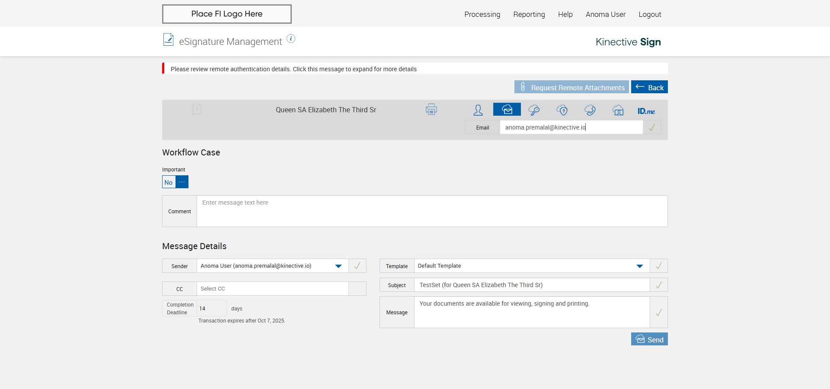
Task: Open the Reporting menu
Action: pos(529,14)
